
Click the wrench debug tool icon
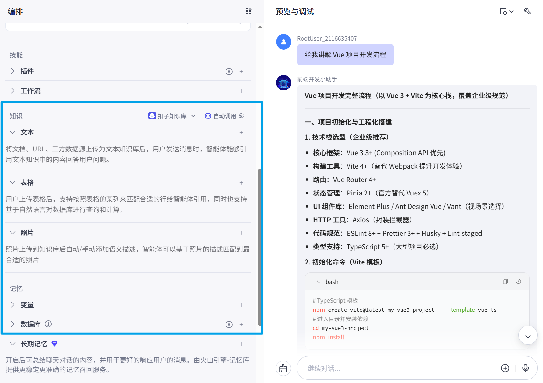(x=527, y=11)
